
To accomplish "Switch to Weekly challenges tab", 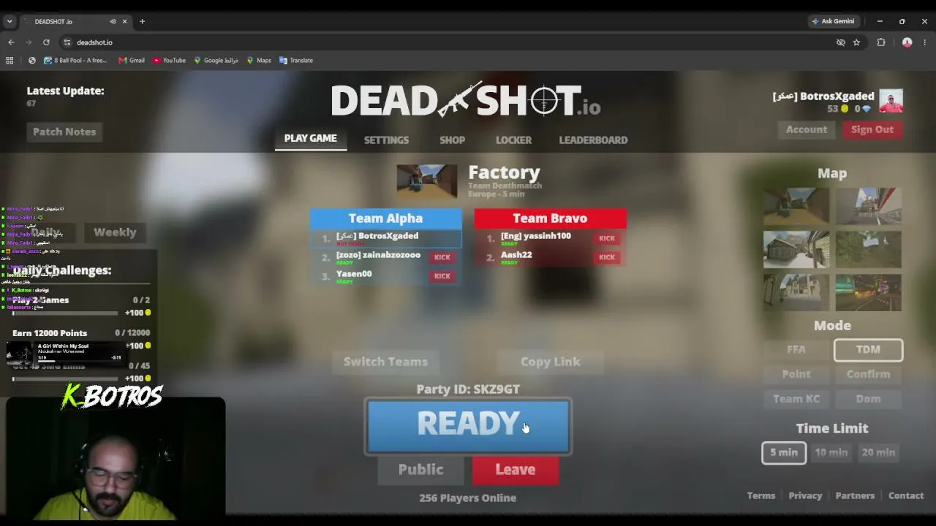I will click(x=115, y=232).
